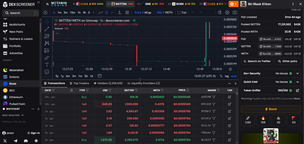
Task: Open transaction link for a59290 row
Action: [229, 97]
